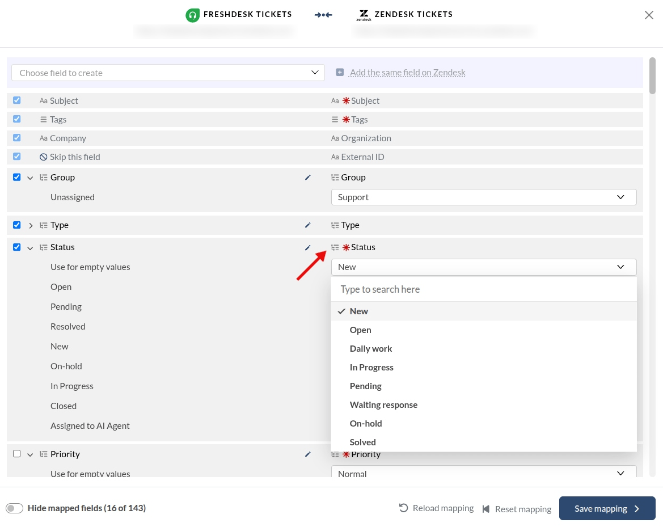Click the list icon beside Freshdesk Priority
This screenshot has width=663, height=527.
(44, 454)
